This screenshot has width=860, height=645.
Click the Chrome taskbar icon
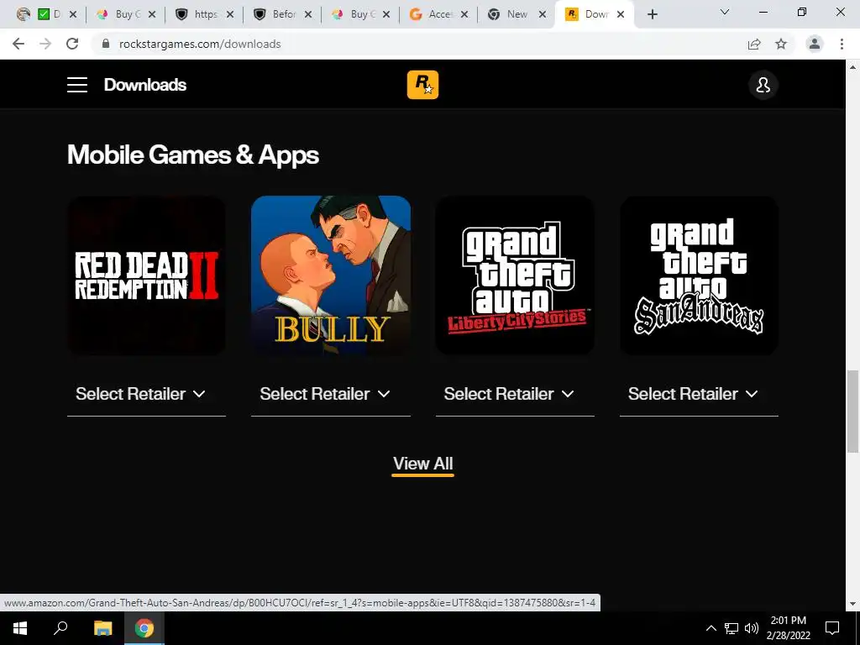tap(144, 628)
